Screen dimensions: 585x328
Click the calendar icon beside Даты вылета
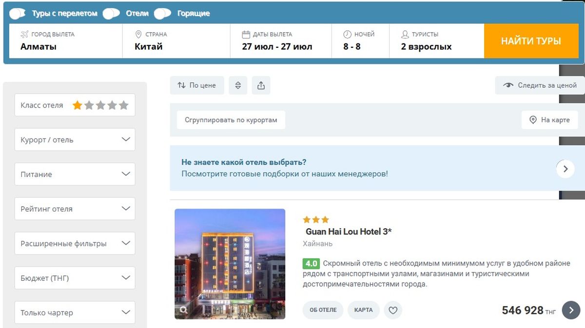(x=246, y=34)
